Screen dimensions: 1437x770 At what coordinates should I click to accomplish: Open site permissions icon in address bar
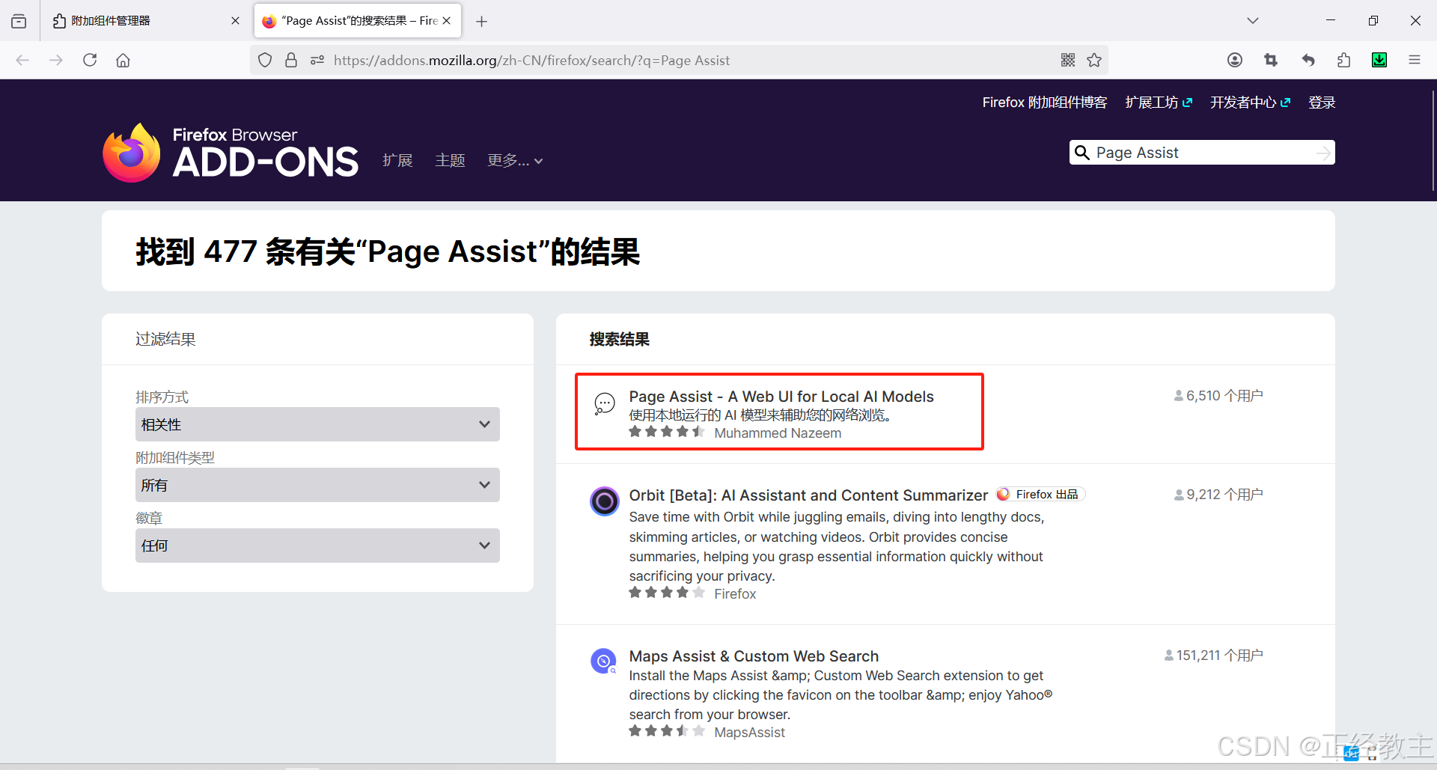[317, 60]
